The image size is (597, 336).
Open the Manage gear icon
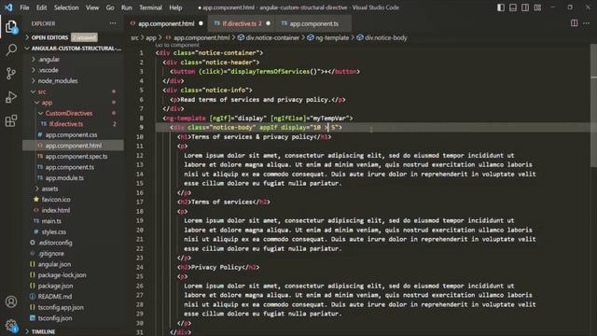pos(11,326)
